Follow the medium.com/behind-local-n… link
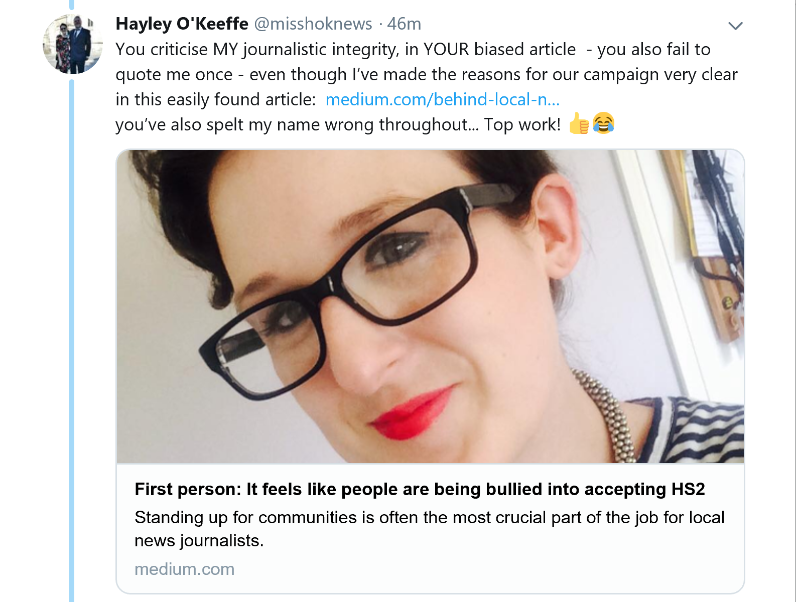This screenshot has height=602, width=796. point(443,99)
